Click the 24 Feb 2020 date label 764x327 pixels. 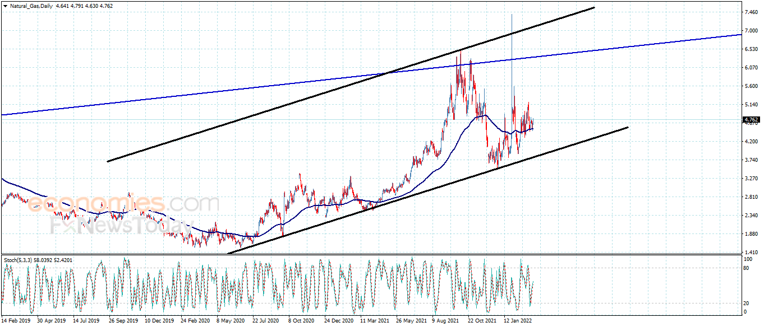[x=195, y=321]
